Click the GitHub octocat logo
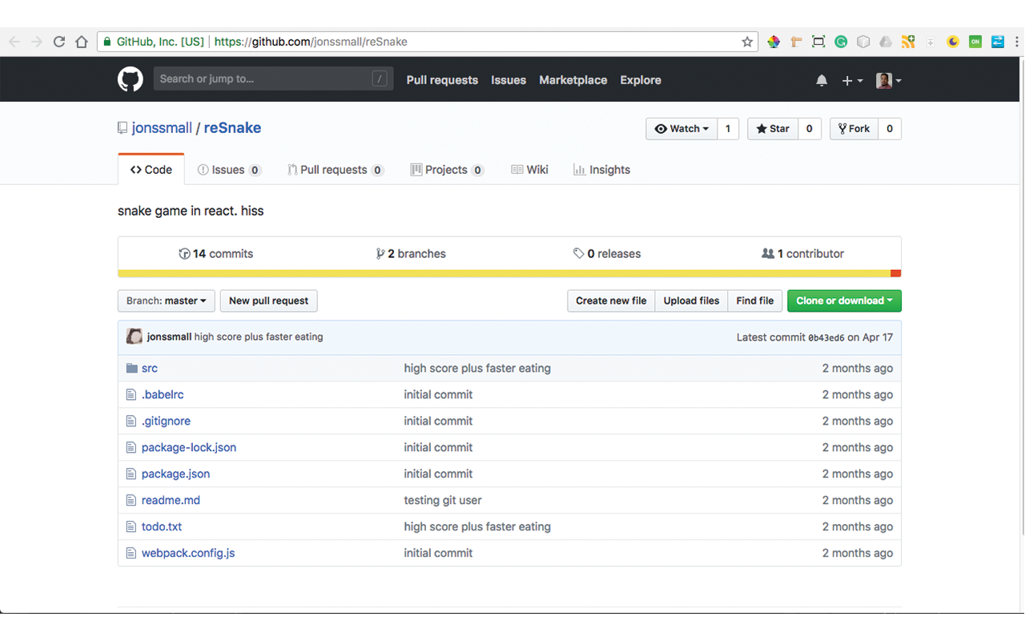Image resolution: width=1025 pixels, height=641 pixels. 131,79
